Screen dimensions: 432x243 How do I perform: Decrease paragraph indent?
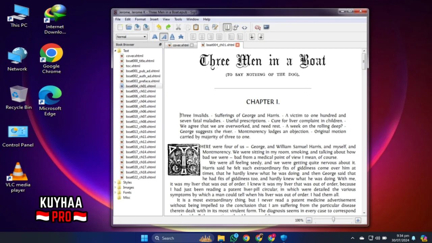tap(252, 37)
